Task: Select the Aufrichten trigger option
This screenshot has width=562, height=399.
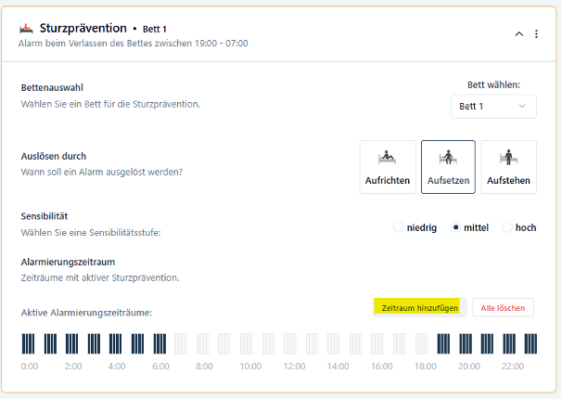Action: (x=388, y=167)
